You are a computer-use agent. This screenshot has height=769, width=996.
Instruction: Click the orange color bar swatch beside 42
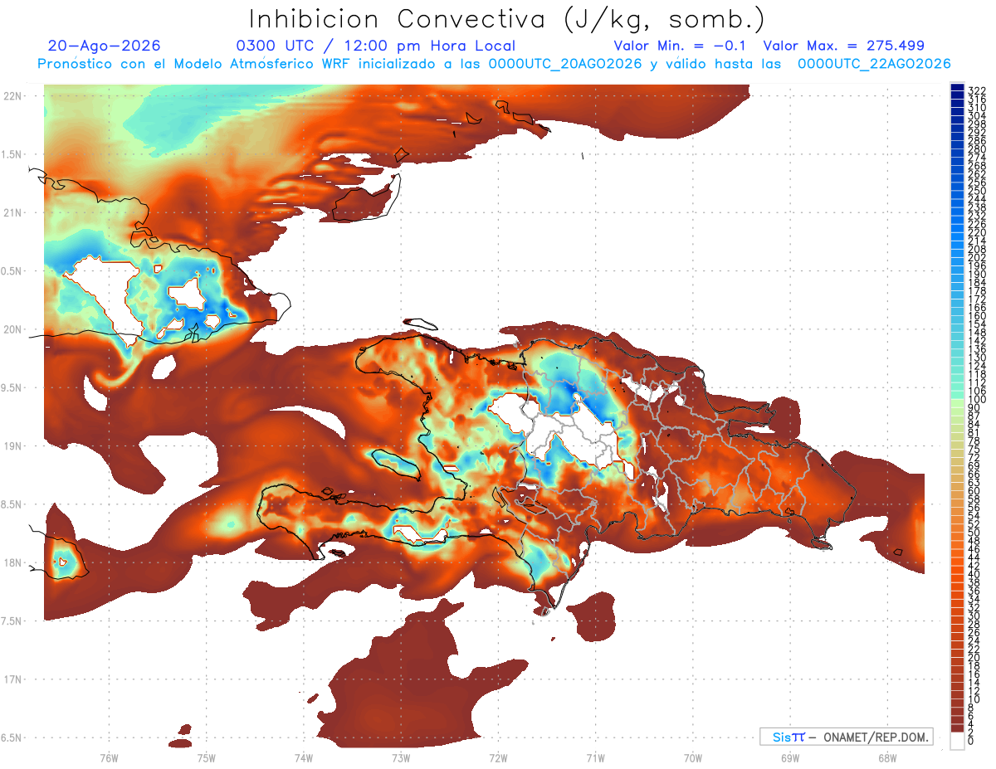click(x=957, y=562)
